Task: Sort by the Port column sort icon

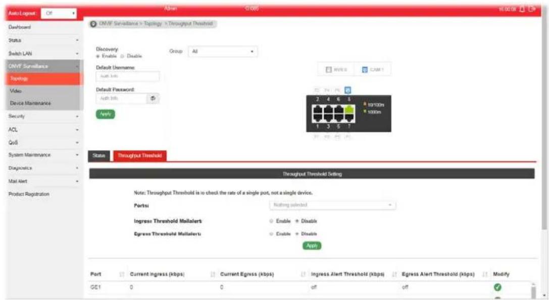Action: (122, 274)
